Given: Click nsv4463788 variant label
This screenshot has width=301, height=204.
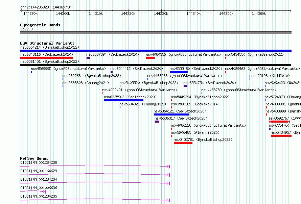Looking at the screenshot, I should click(x=185, y=76).
